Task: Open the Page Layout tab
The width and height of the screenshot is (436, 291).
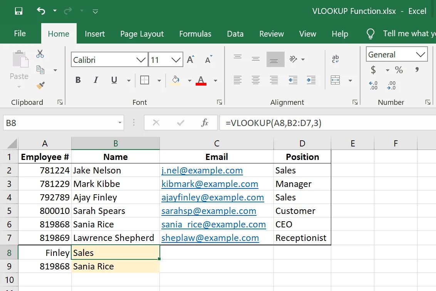Action: 142,34
